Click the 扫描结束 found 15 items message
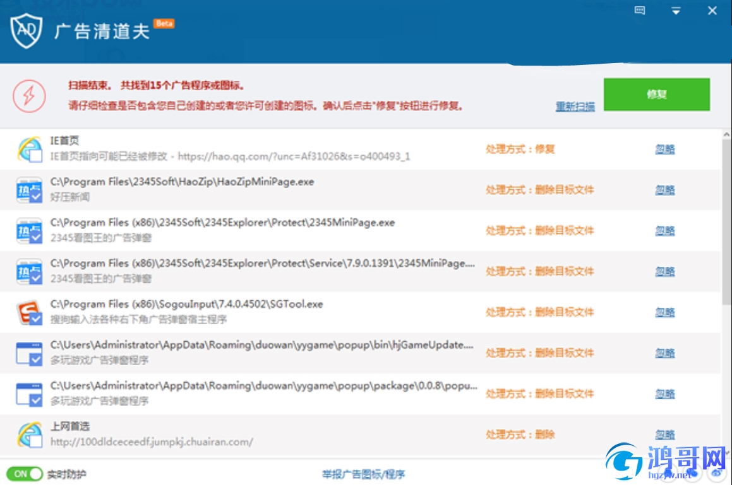The image size is (732, 485). (157, 85)
